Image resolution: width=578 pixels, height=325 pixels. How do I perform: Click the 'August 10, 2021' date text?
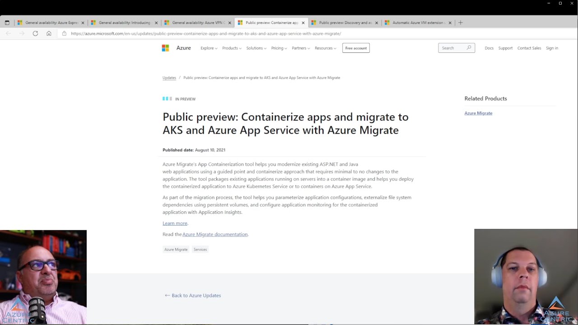(210, 150)
